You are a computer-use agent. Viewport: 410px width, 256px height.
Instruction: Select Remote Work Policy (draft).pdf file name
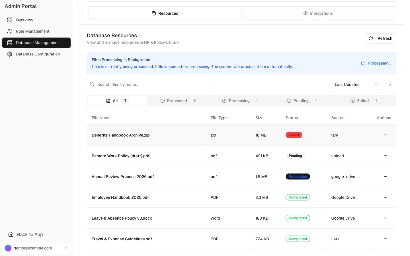pos(120,156)
